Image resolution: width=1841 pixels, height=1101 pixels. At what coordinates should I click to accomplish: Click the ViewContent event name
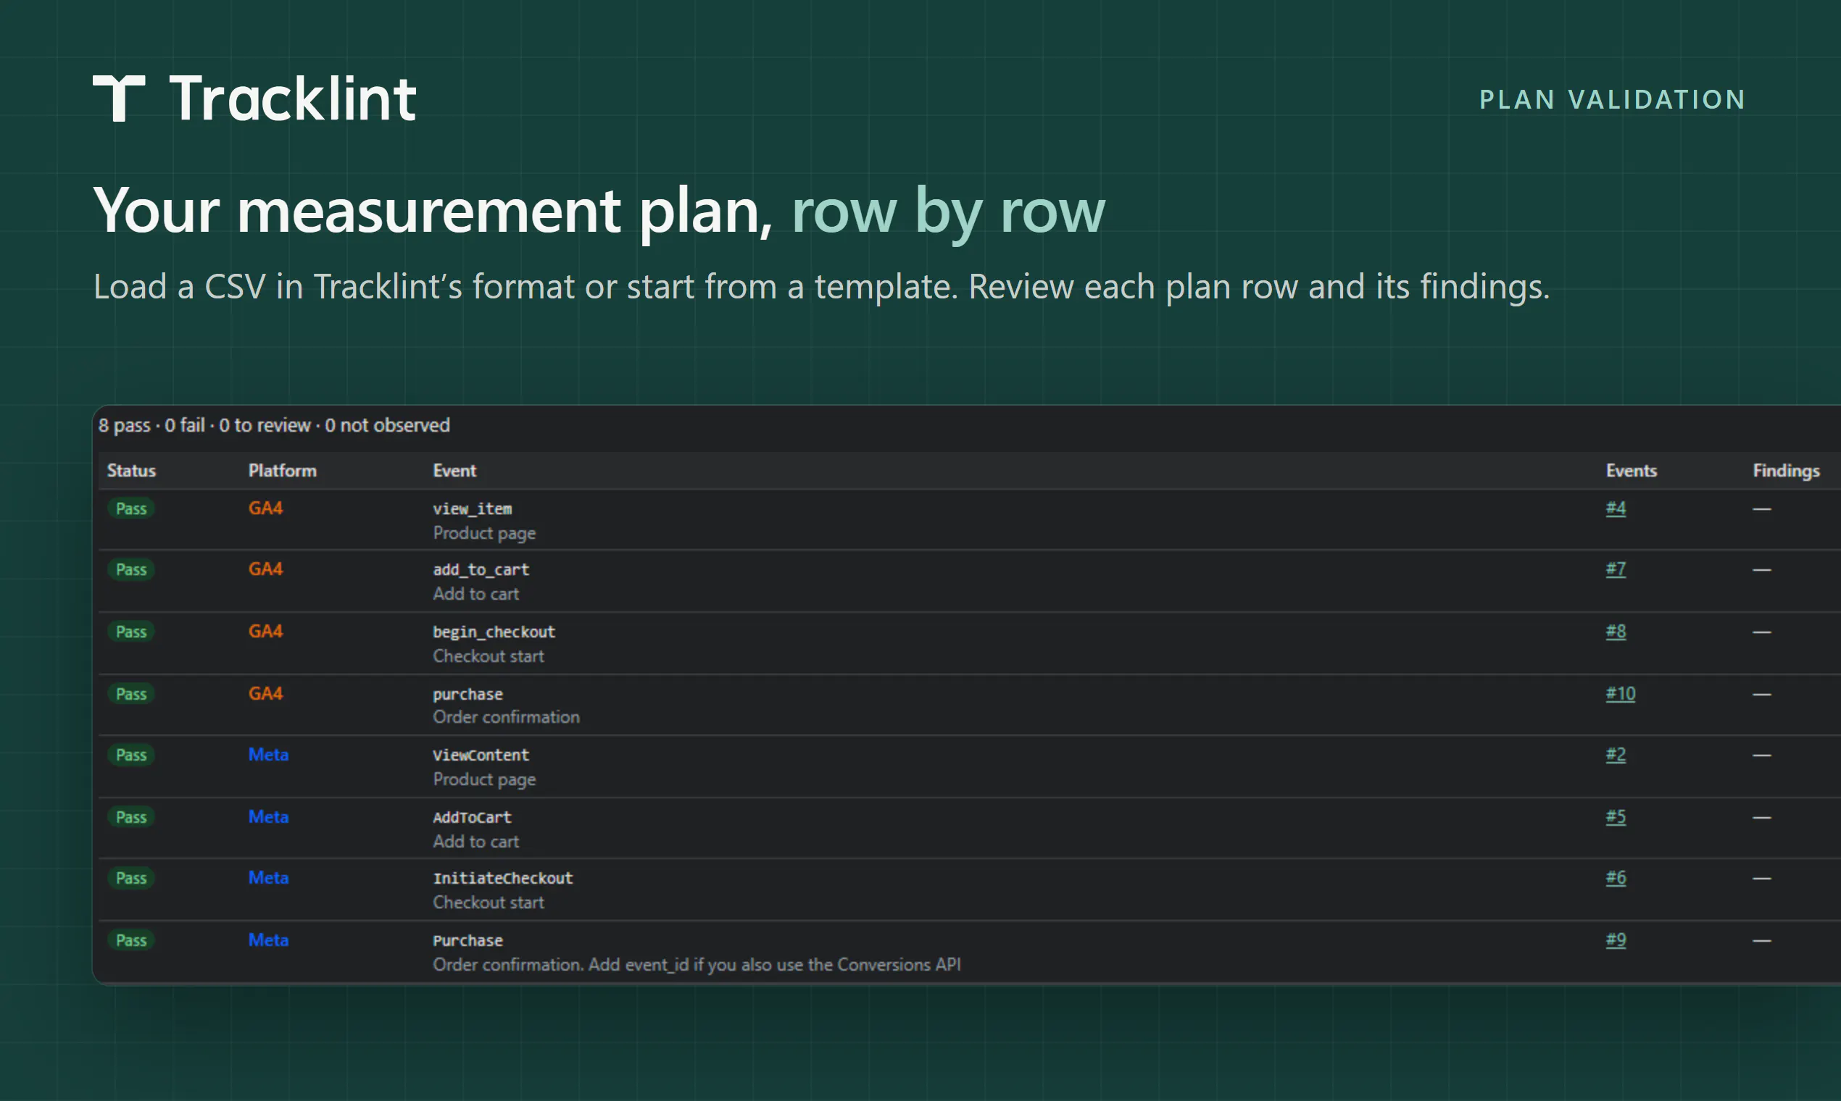point(481,755)
